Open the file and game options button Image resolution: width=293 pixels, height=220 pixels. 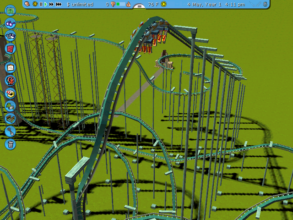(x=10, y=36)
